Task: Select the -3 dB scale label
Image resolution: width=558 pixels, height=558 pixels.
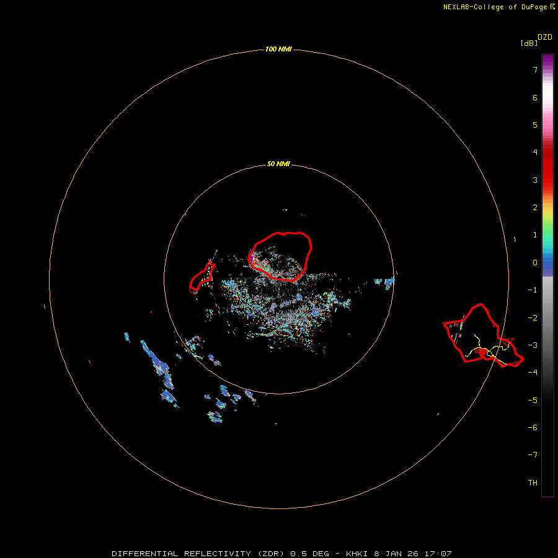Action: (533, 345)
